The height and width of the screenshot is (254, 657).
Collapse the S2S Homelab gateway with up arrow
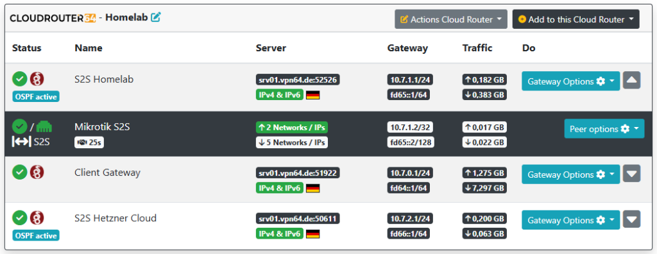tap(631, 80)
